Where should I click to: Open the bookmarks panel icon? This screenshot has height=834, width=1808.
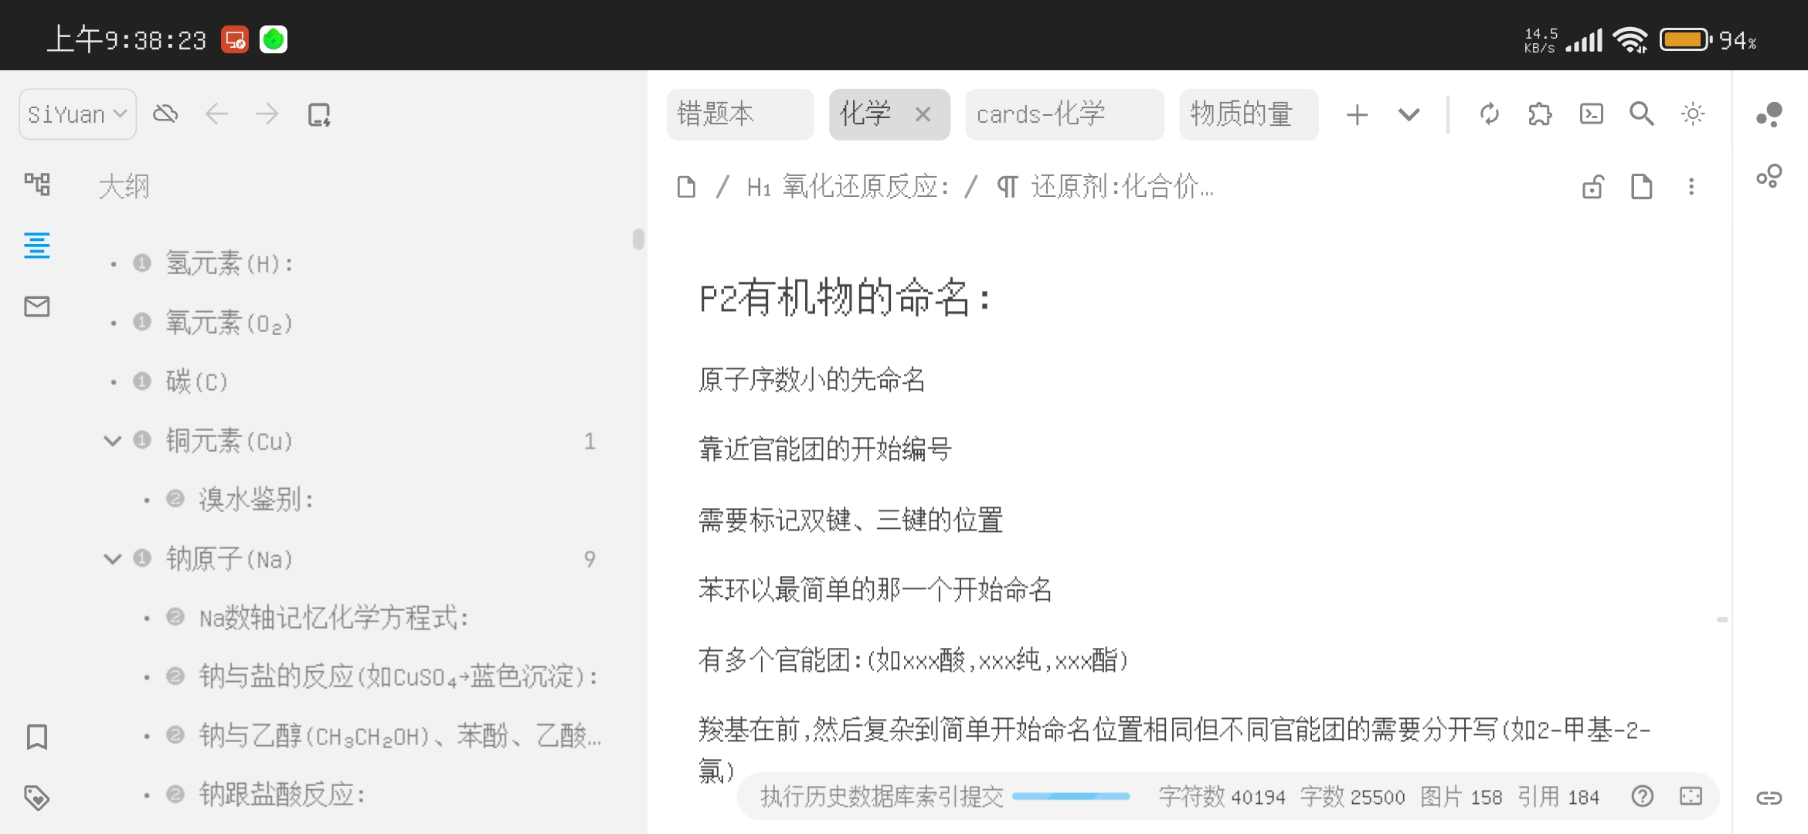36,737
